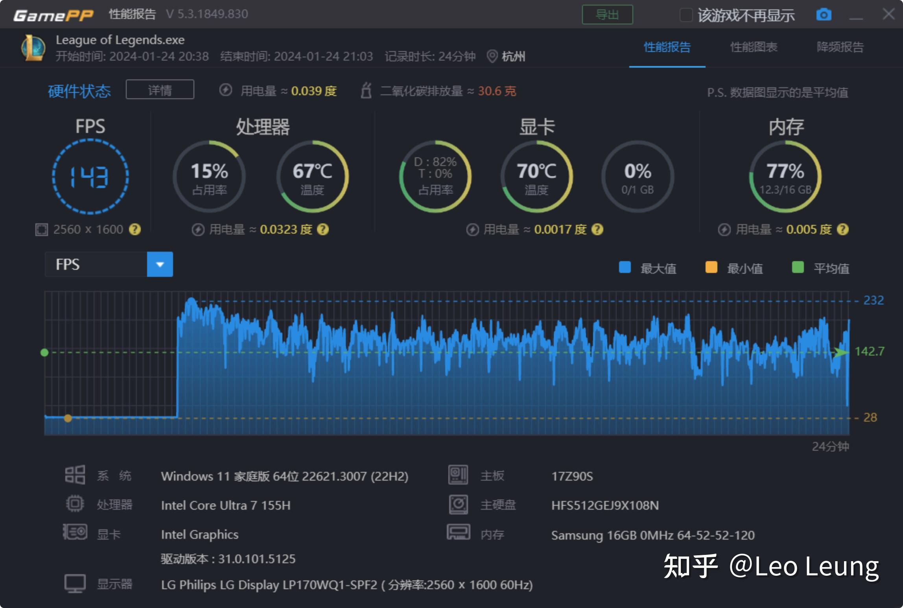The width and height of the screenshot is (903, 608).
Task: Click the power icon beside 用电量 0.039 度
Action: click(x=225, y=90)
